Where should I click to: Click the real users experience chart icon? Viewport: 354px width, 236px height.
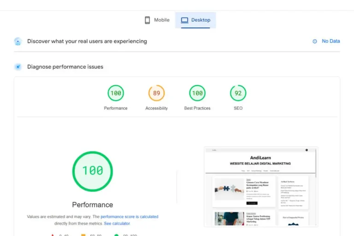[x=18, y=41]
